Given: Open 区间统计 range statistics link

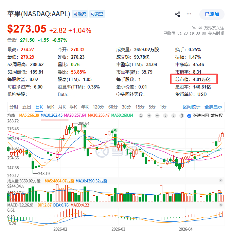Looking at the screenshot, I should tap(192, 107).
